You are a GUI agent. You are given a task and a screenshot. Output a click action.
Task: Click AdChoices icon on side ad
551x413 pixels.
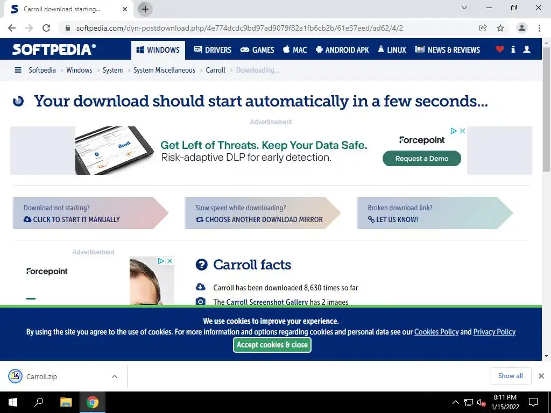pyautogui.click(x=160, y=261)
